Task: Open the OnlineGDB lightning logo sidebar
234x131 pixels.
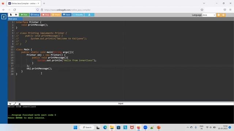Action: [x=4, y=17]
